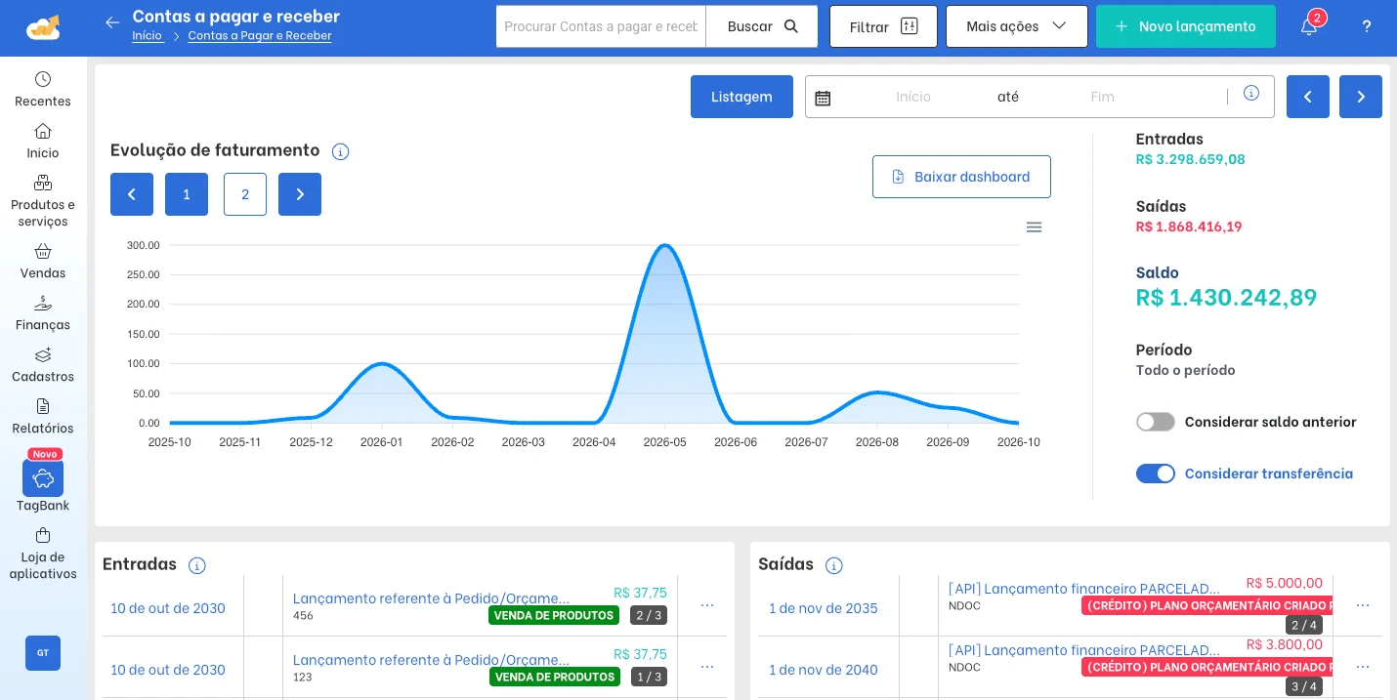Click date 1 de nov de 2035
Image resolution: width=1397 pixels, height=700 pixels.
click(824, 608)
